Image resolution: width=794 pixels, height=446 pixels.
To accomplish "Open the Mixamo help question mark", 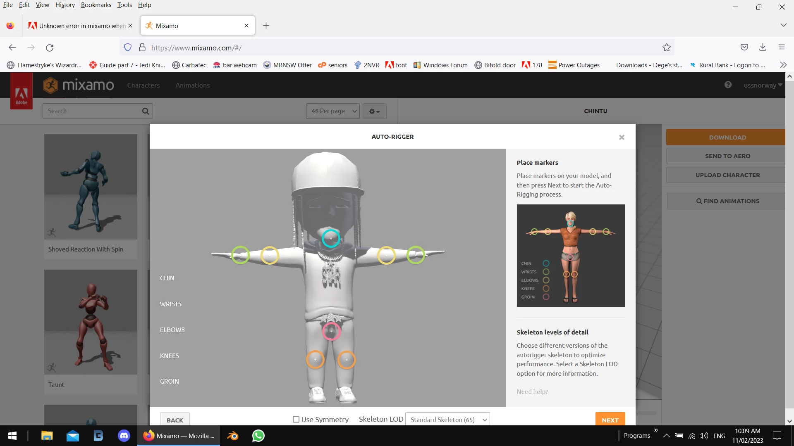I will click(728, 85).
